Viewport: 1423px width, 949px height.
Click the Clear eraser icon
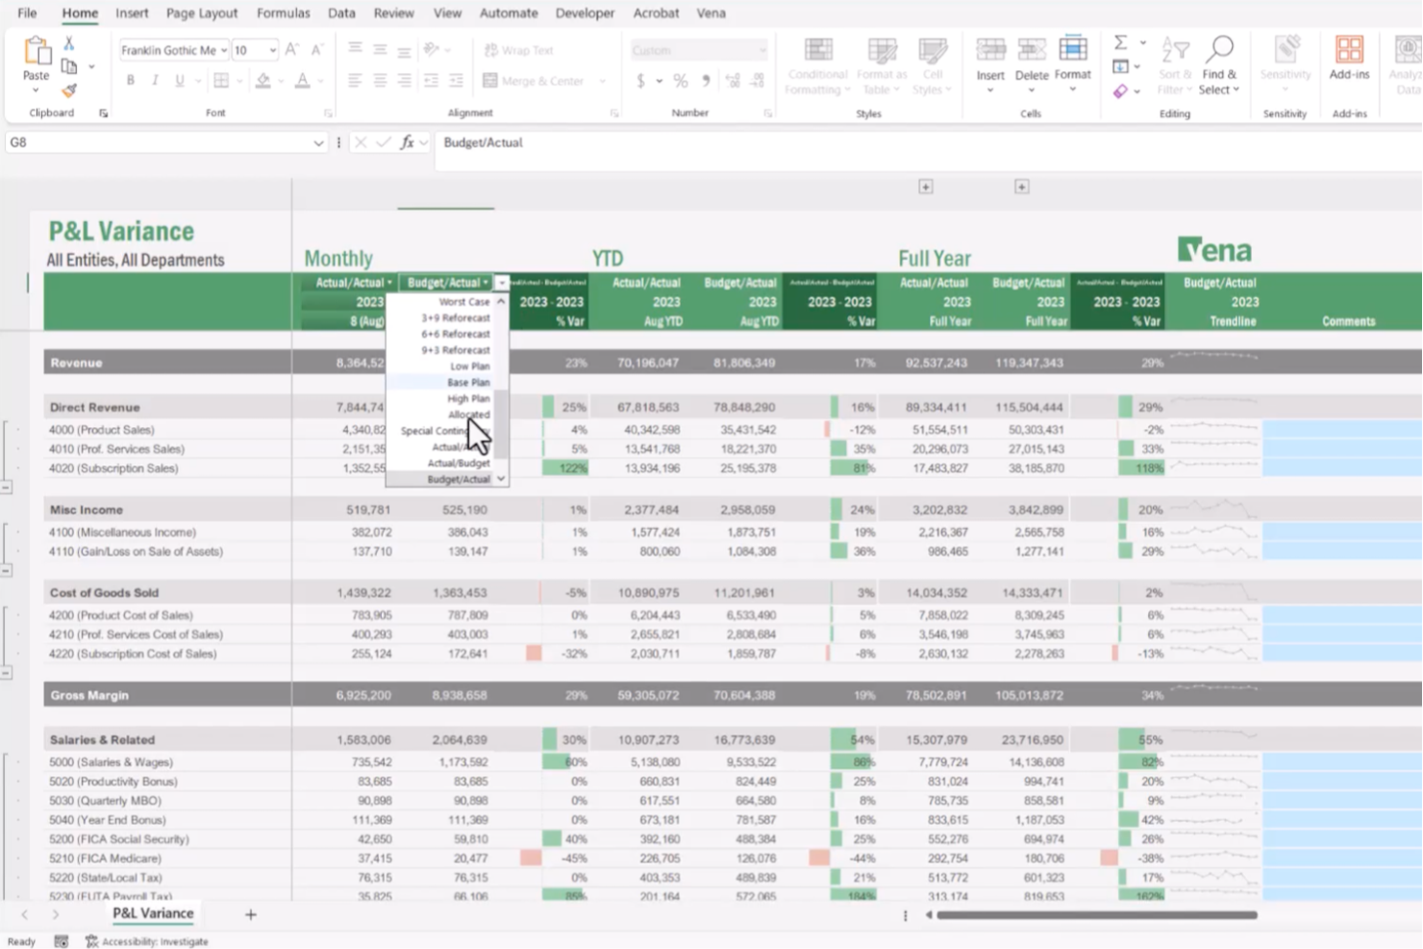tap(1121, 91)
